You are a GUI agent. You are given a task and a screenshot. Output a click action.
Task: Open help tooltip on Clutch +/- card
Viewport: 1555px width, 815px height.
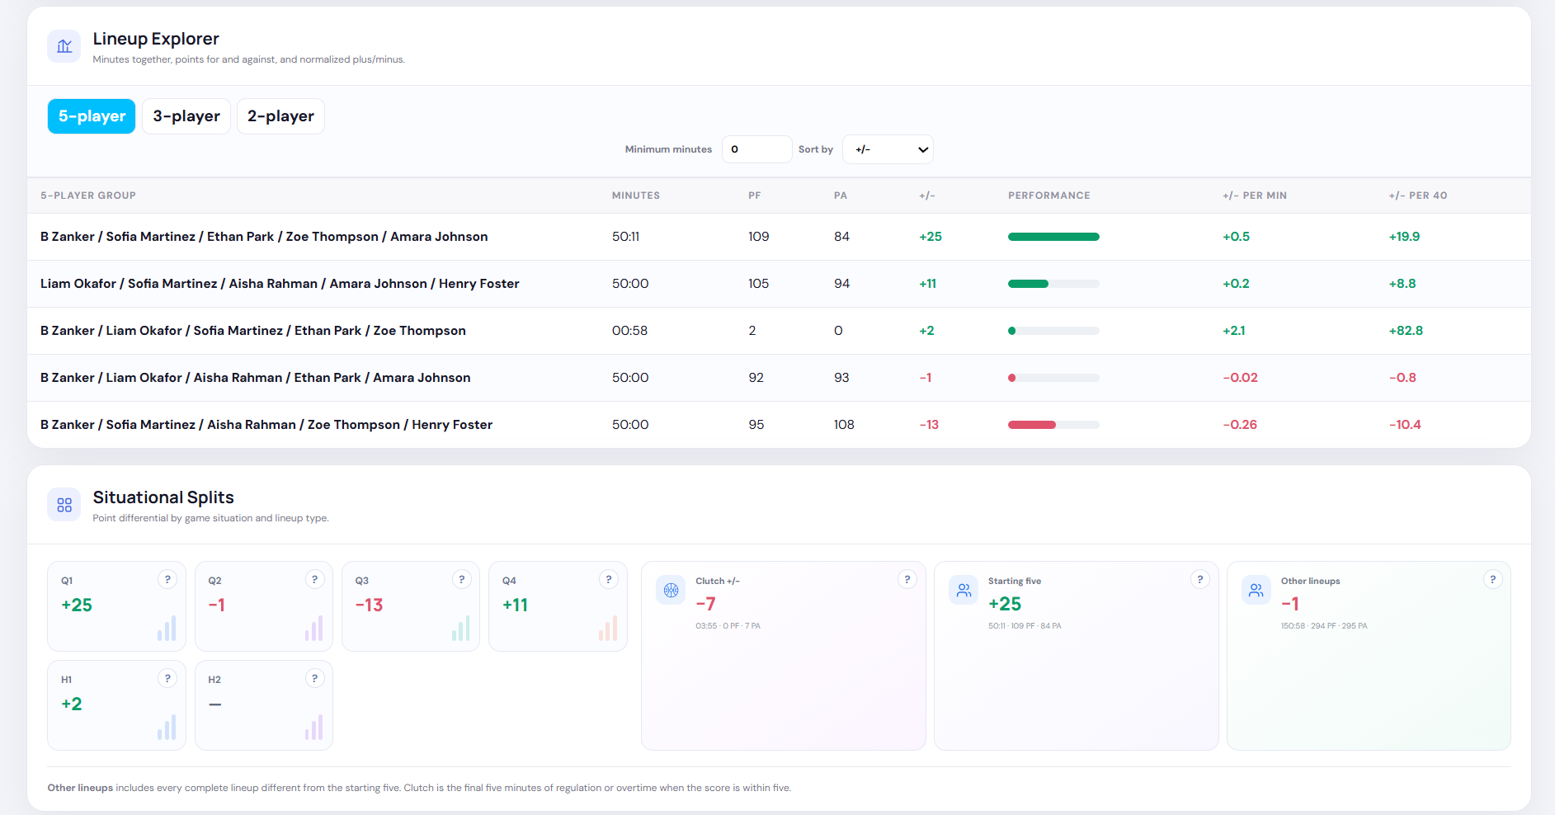coord(907,579)
